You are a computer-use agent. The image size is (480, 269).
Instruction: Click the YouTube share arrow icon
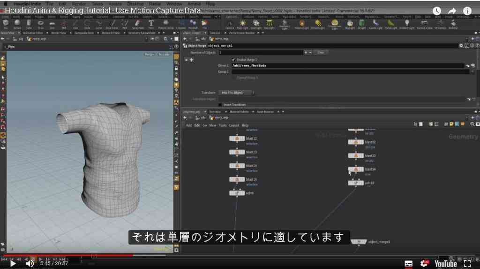pyautogui.click(x=452, y=11)
